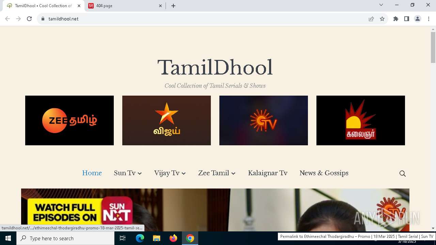This screenshot has height=245, width=436.
Task: Click the browser back arrow
Action: [7, 19]
